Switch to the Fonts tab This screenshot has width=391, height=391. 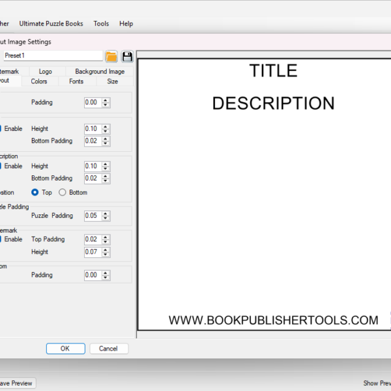76,81
